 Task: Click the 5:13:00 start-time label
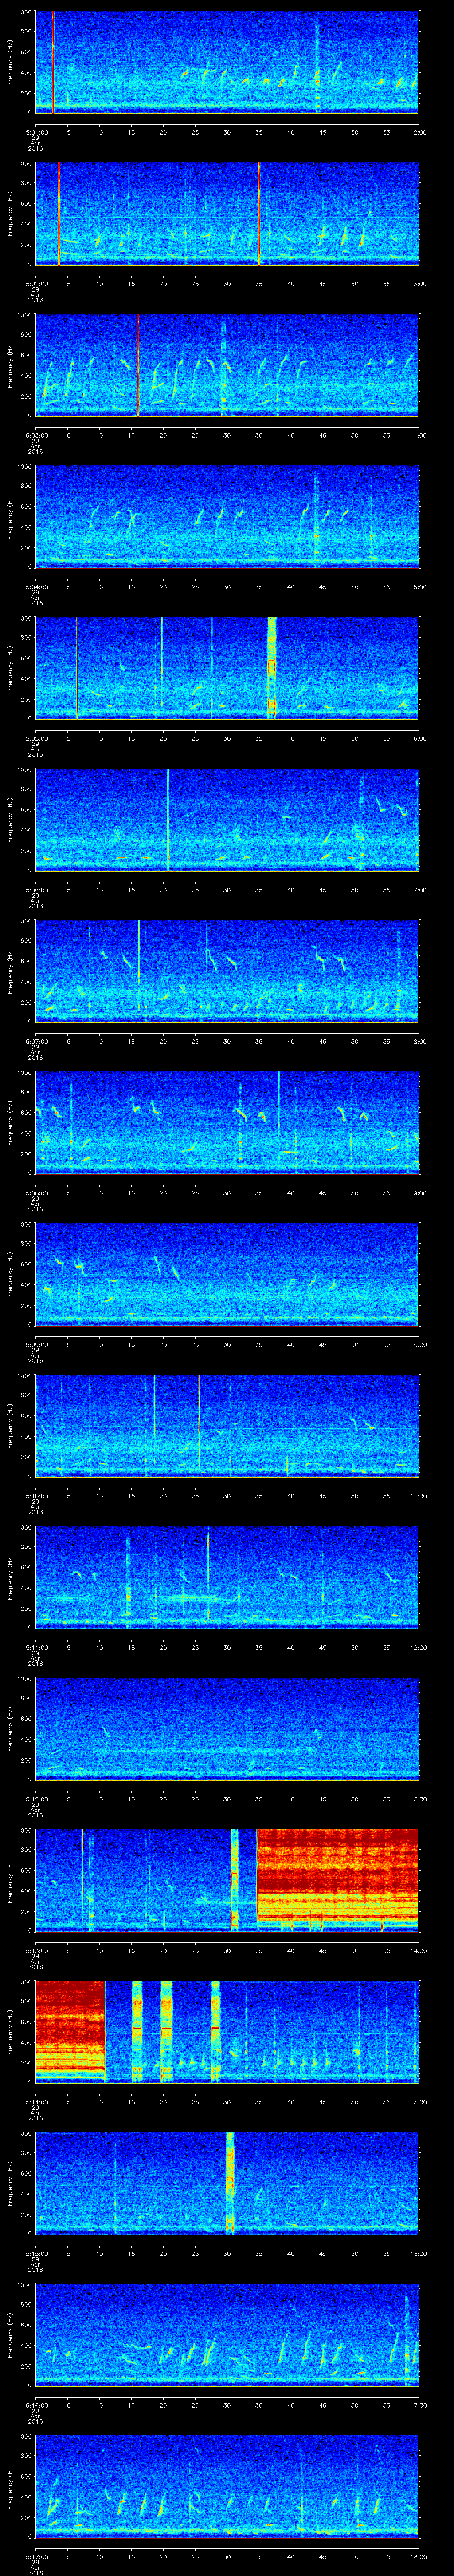tap(36, 1950)
